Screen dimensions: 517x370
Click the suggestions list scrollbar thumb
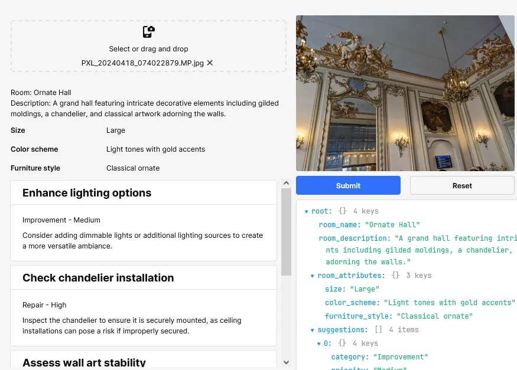[286, 232]
